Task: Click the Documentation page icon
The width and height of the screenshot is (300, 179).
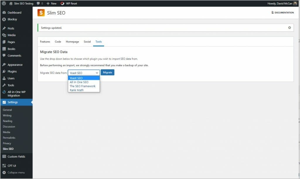Action: [272, 12]
